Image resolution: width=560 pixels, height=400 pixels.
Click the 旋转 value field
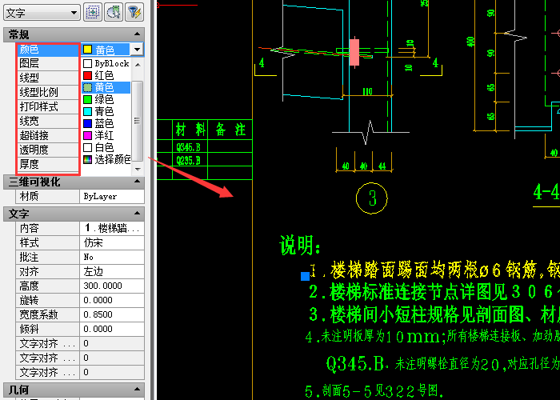coord(112,300)
